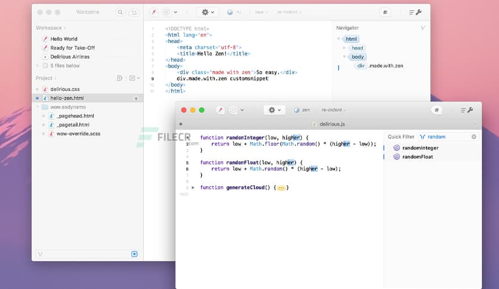Viewport: 499px width, 289px height.
Task: Click the project document icon beside the settings gear
Action: tap(119, 78)
